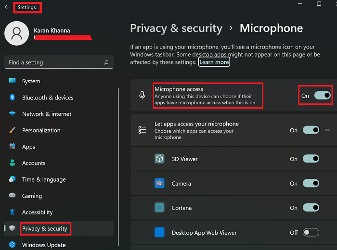
Task: Click the Bluetooth & devices icon
Action: pyautogui.click(x=13, y=98)
